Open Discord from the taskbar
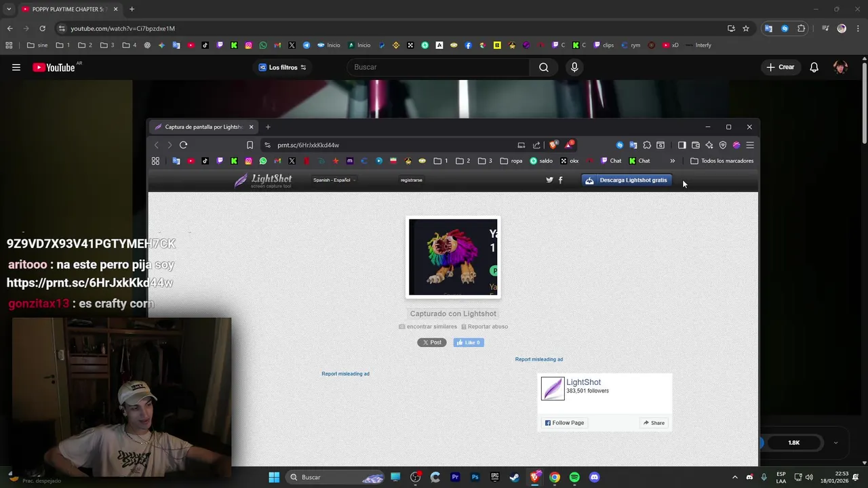The height and width of the screenshot is (488, 868). (x=595, y=477)
